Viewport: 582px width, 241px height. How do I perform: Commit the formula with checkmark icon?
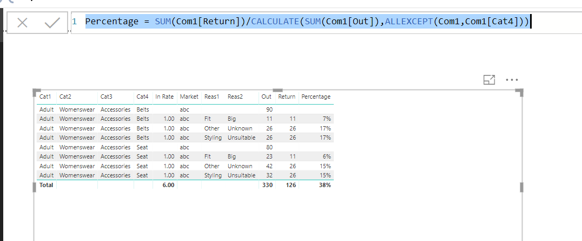point(52,23)
